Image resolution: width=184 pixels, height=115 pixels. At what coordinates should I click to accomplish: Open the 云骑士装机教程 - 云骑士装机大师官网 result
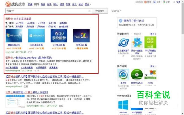[x=27, y=92]
